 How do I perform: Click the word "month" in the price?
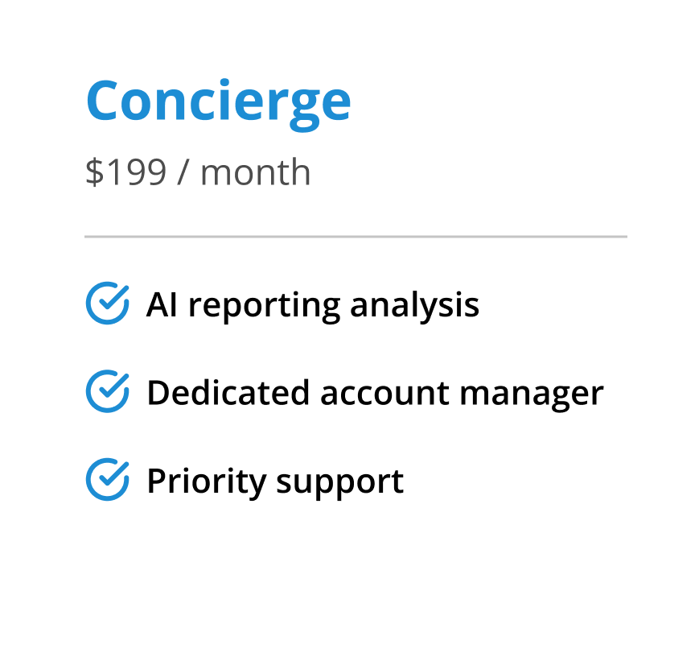click(255, 172)
